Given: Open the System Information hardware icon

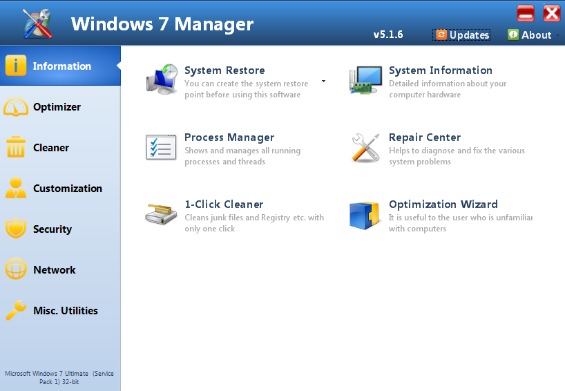Looking at the screenshot, I should [365, 79].
